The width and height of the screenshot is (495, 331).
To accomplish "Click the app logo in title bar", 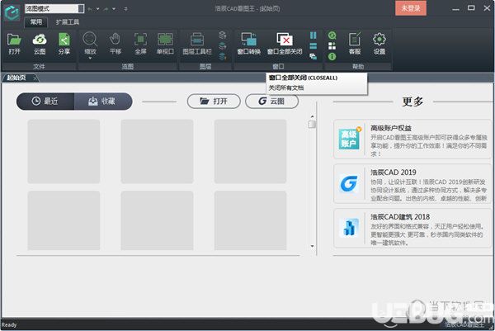I will [x=12, y=12].
